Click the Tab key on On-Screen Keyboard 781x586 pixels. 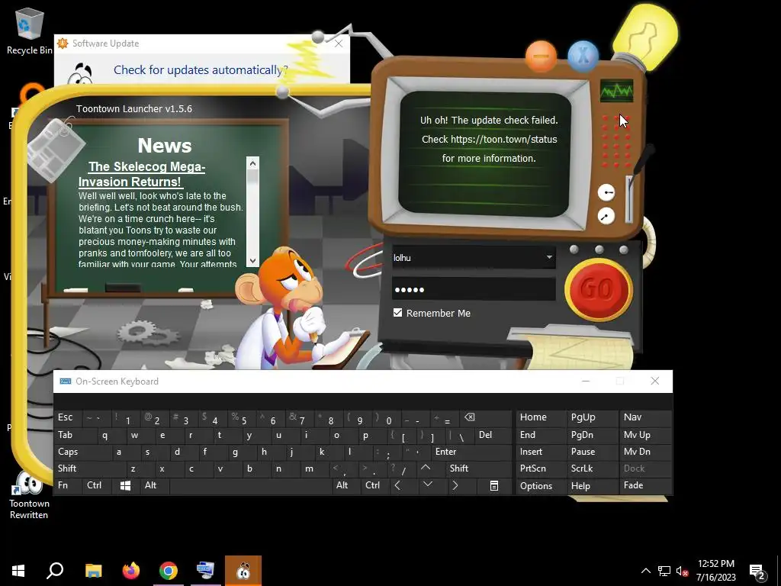75,435
